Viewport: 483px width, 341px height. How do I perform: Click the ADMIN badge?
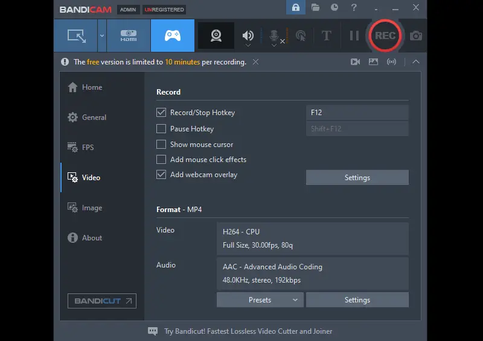128,10
